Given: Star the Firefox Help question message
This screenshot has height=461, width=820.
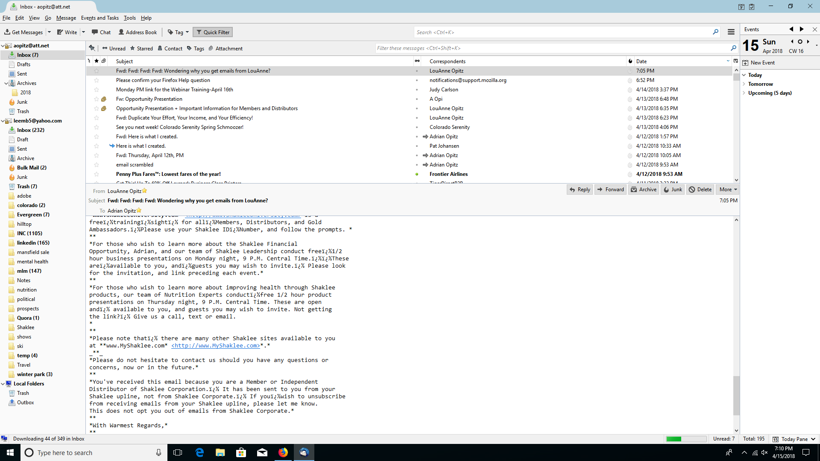Looking at the screenshot, I should coord(97,80).
